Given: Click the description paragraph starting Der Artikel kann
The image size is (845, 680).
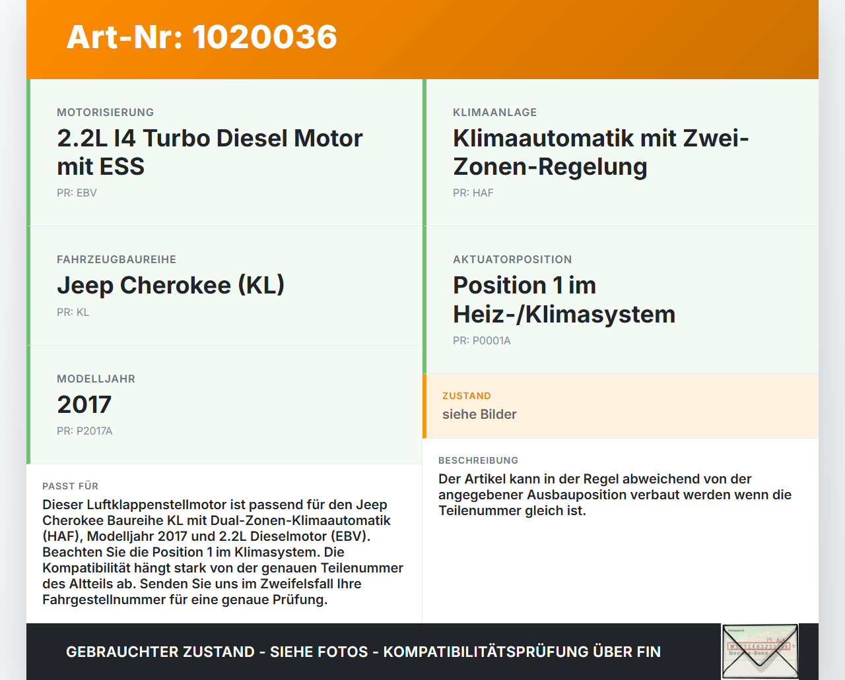Looking at the screenshot, I should click(615, 495).
